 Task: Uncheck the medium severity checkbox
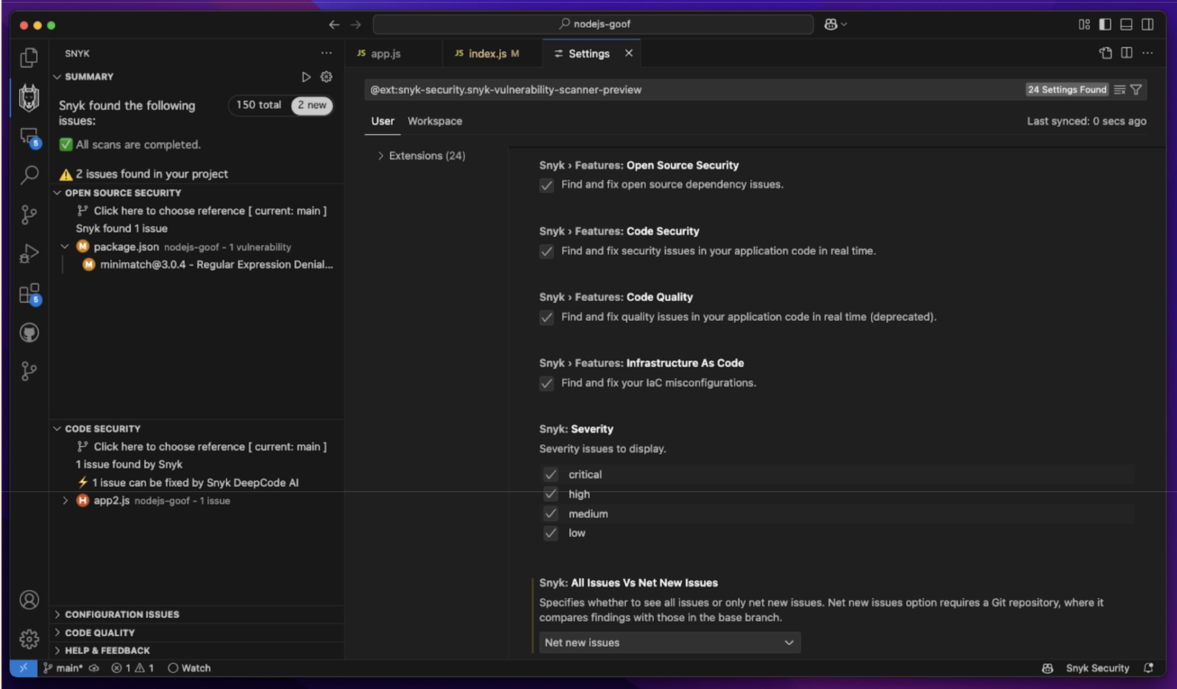point(551,514)
